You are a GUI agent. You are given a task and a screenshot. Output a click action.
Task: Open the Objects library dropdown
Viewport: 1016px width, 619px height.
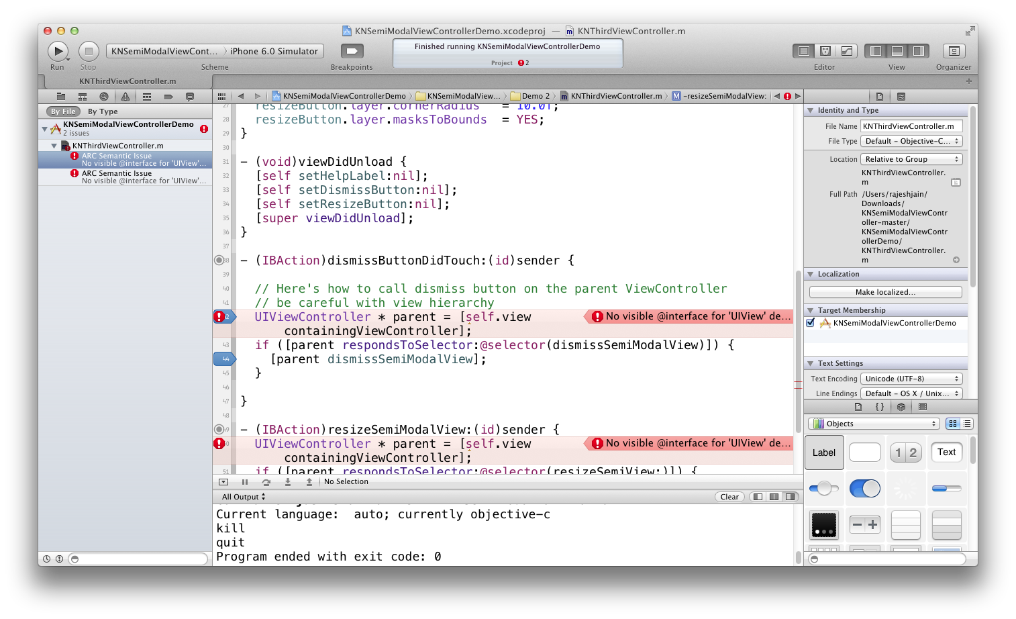[x=873, y=424]
